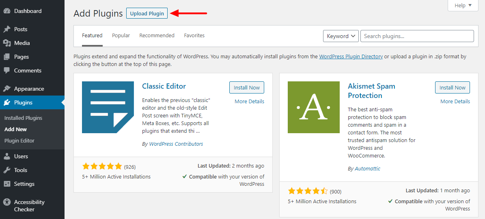485x219 pixels.
Task: Click the Comments speech bubble icon
Action: [7, 70]
